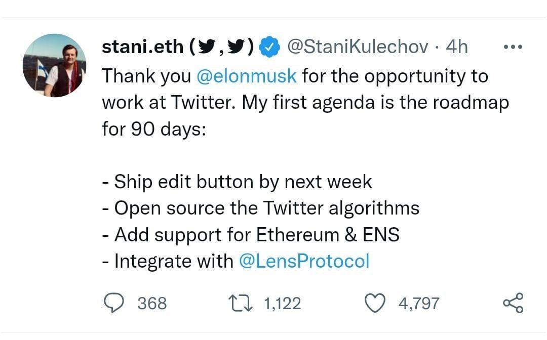The image size is (547, 340).
Task: Open the @elonmusk mention link
Action: tap(246, 76)
